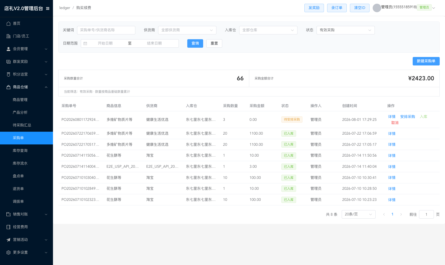The width and height of the screenshot is (445, 265).
Task: Click 采购数量 column header
Action: [230, 106]
